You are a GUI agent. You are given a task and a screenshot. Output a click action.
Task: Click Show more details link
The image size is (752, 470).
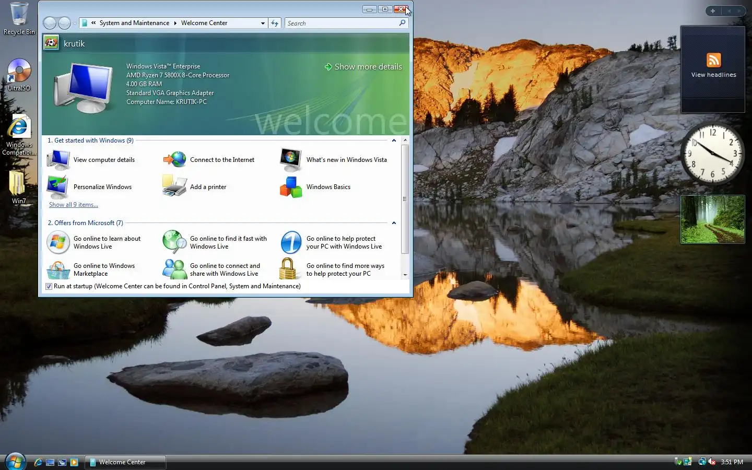pos(363,67)
